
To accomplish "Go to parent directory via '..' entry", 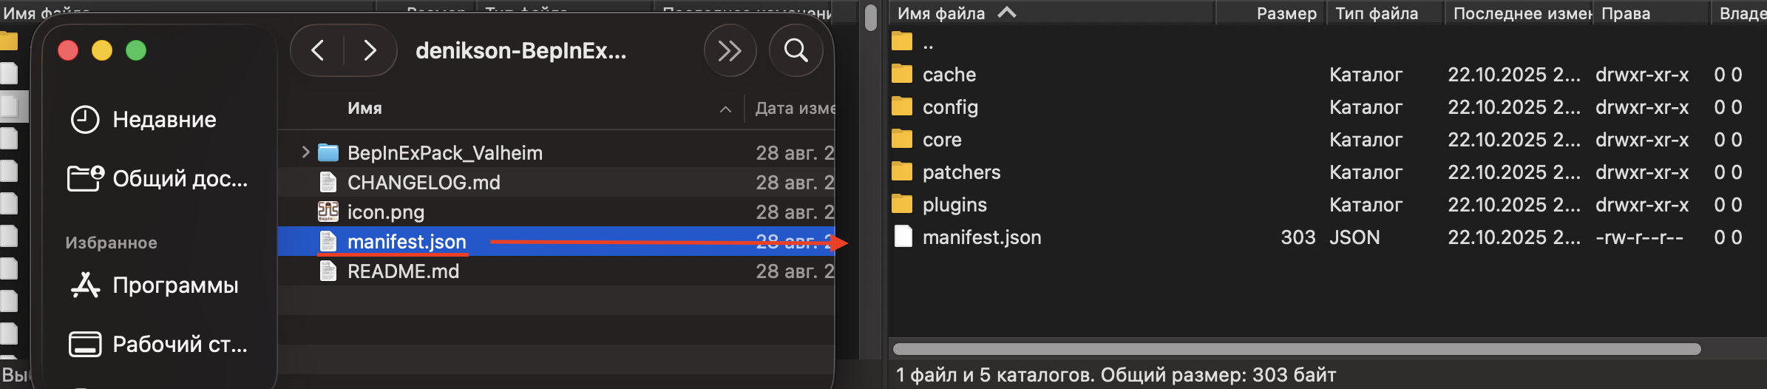I will point(928,42).
